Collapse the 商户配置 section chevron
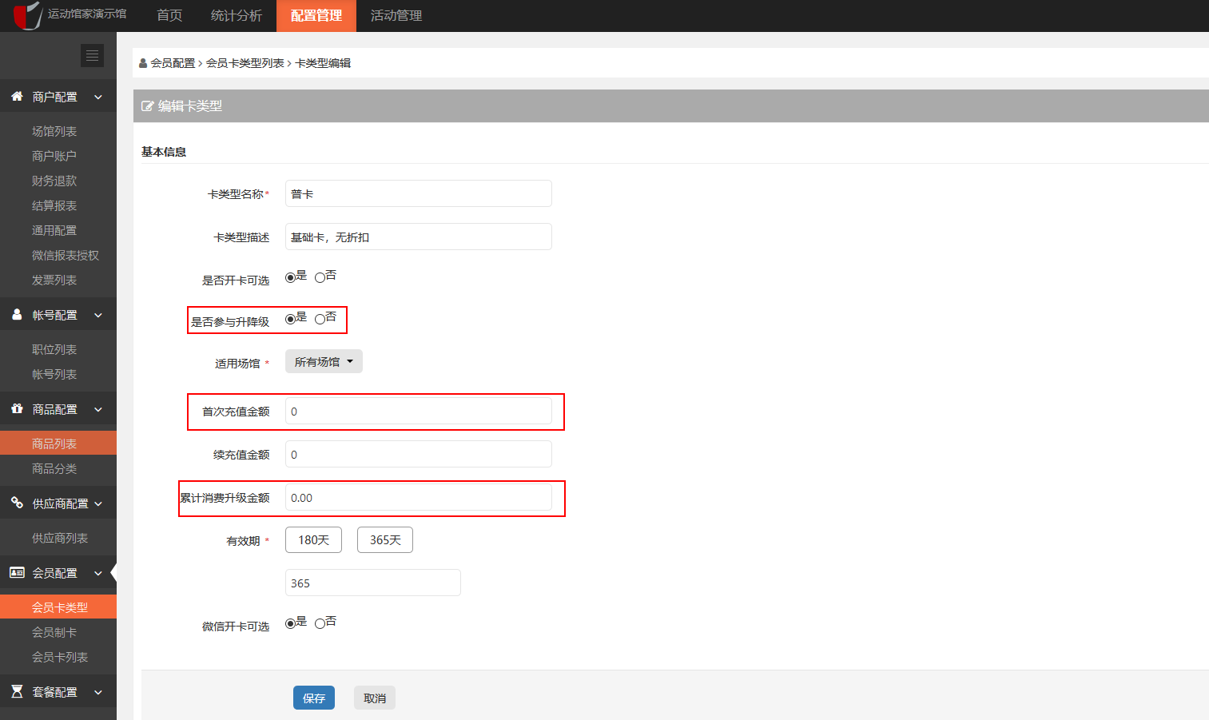 [98, 97]
